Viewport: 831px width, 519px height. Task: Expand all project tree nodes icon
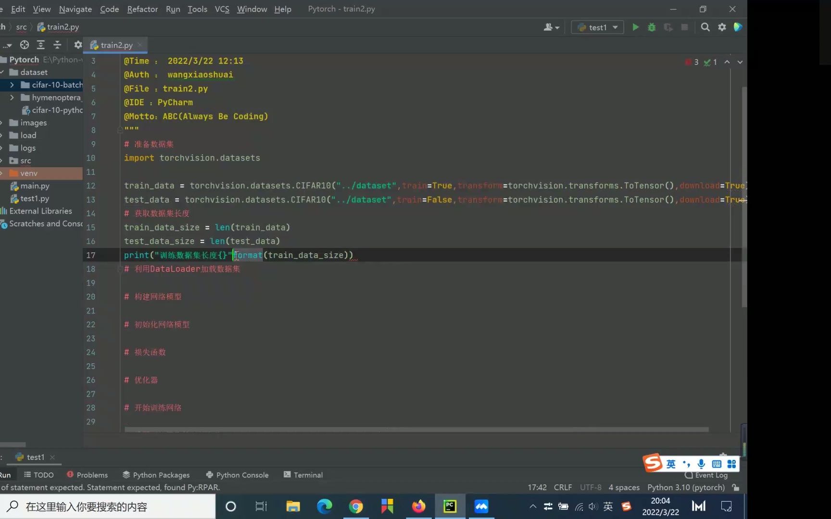pyautogui.click(x=41, y=45)
